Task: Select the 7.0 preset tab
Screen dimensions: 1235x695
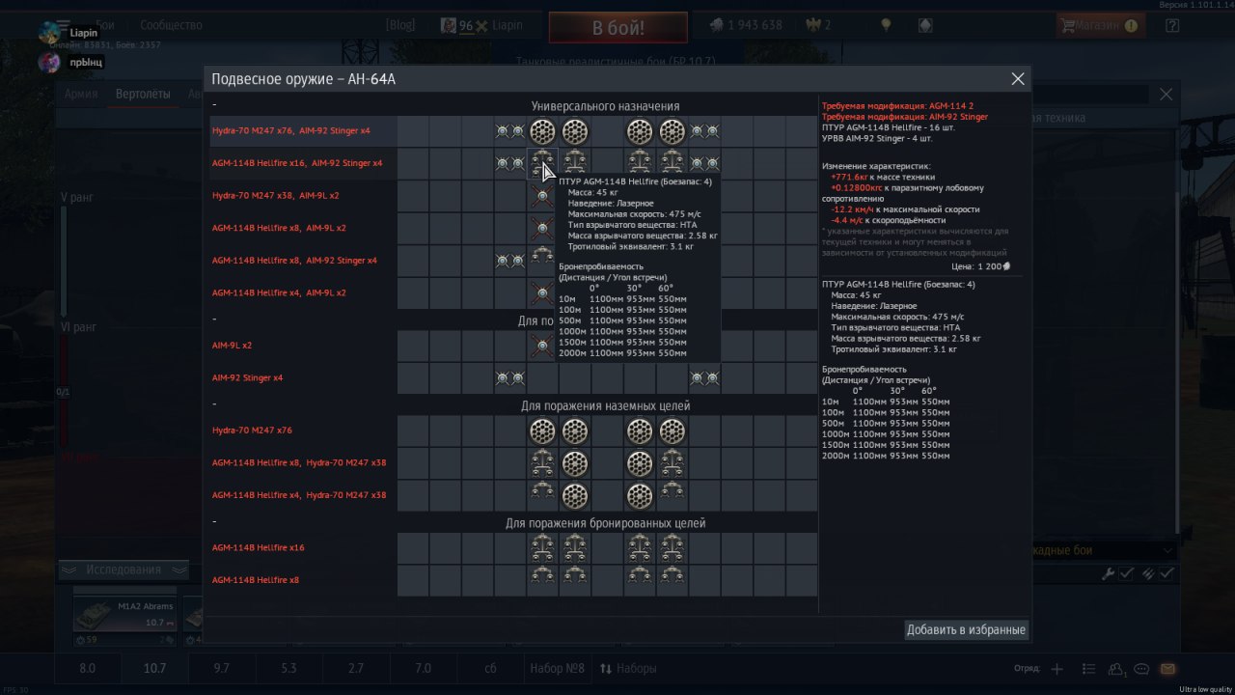Action: pos(423,668)
